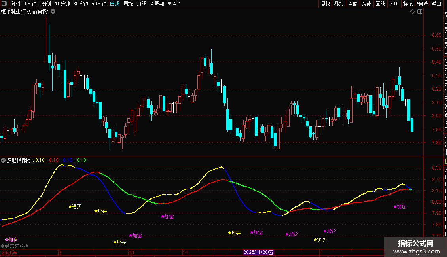Switch to 月线 monthly period
Image resolution: width=447 pixels, height=257 pixels.
pyautogui.click(x=142, y=4)
